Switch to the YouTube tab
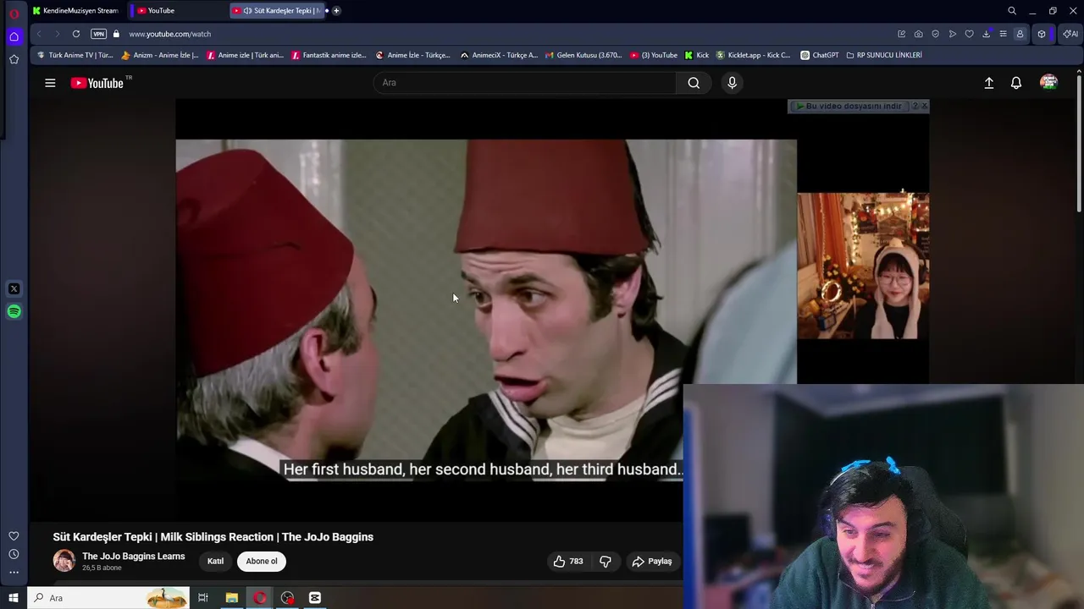 pyautogui.click(x=178, y=10)
